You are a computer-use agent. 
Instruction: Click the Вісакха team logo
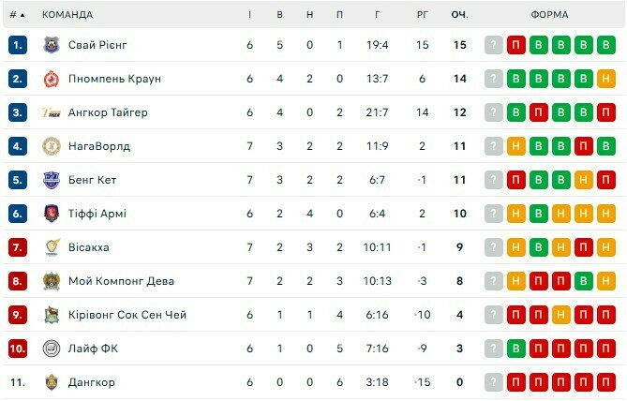tap(52, 247)
